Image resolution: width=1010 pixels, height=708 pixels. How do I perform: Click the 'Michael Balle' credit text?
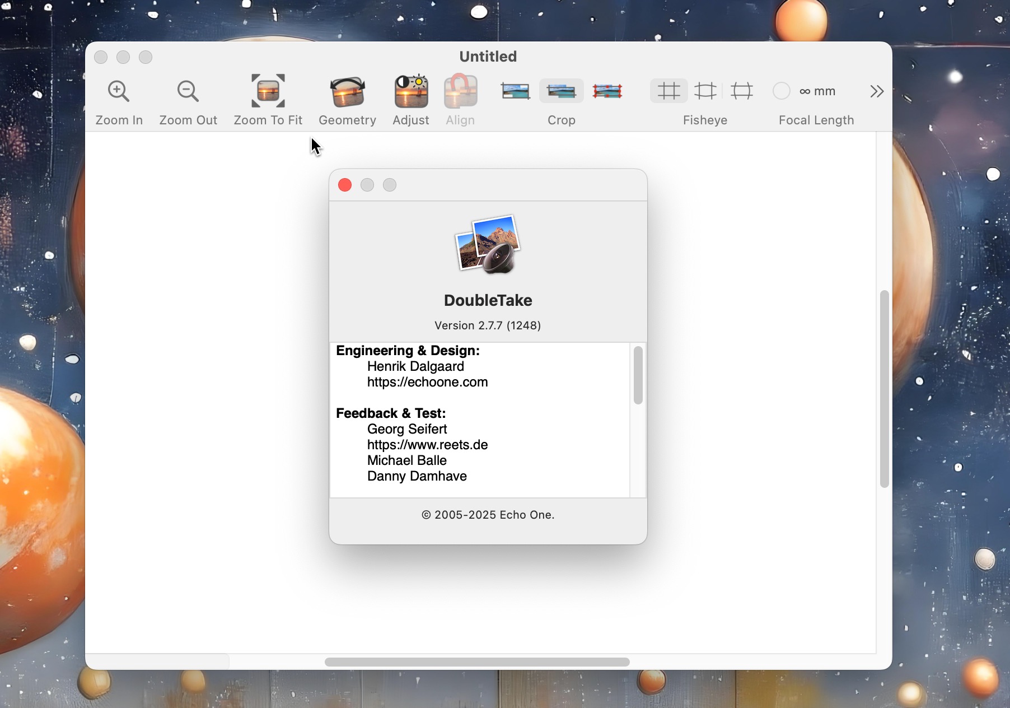click(407, 460)
